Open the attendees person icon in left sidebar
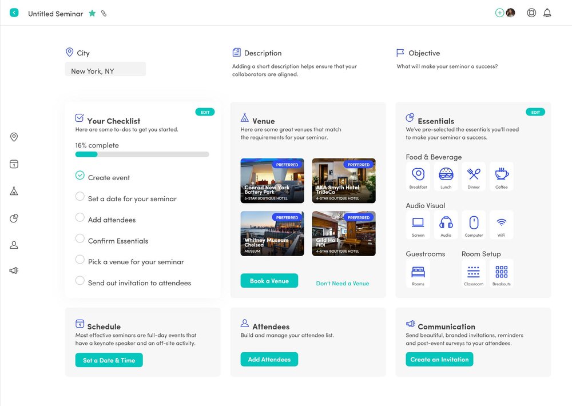Viewport: 572px width, 406px height. [14, 245]
